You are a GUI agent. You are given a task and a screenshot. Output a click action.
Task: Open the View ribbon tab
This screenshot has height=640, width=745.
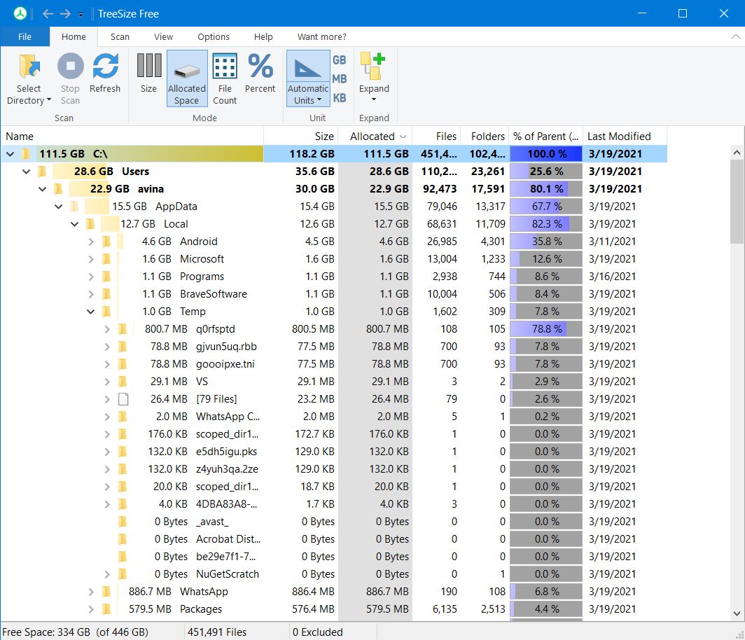pos(163,36)
